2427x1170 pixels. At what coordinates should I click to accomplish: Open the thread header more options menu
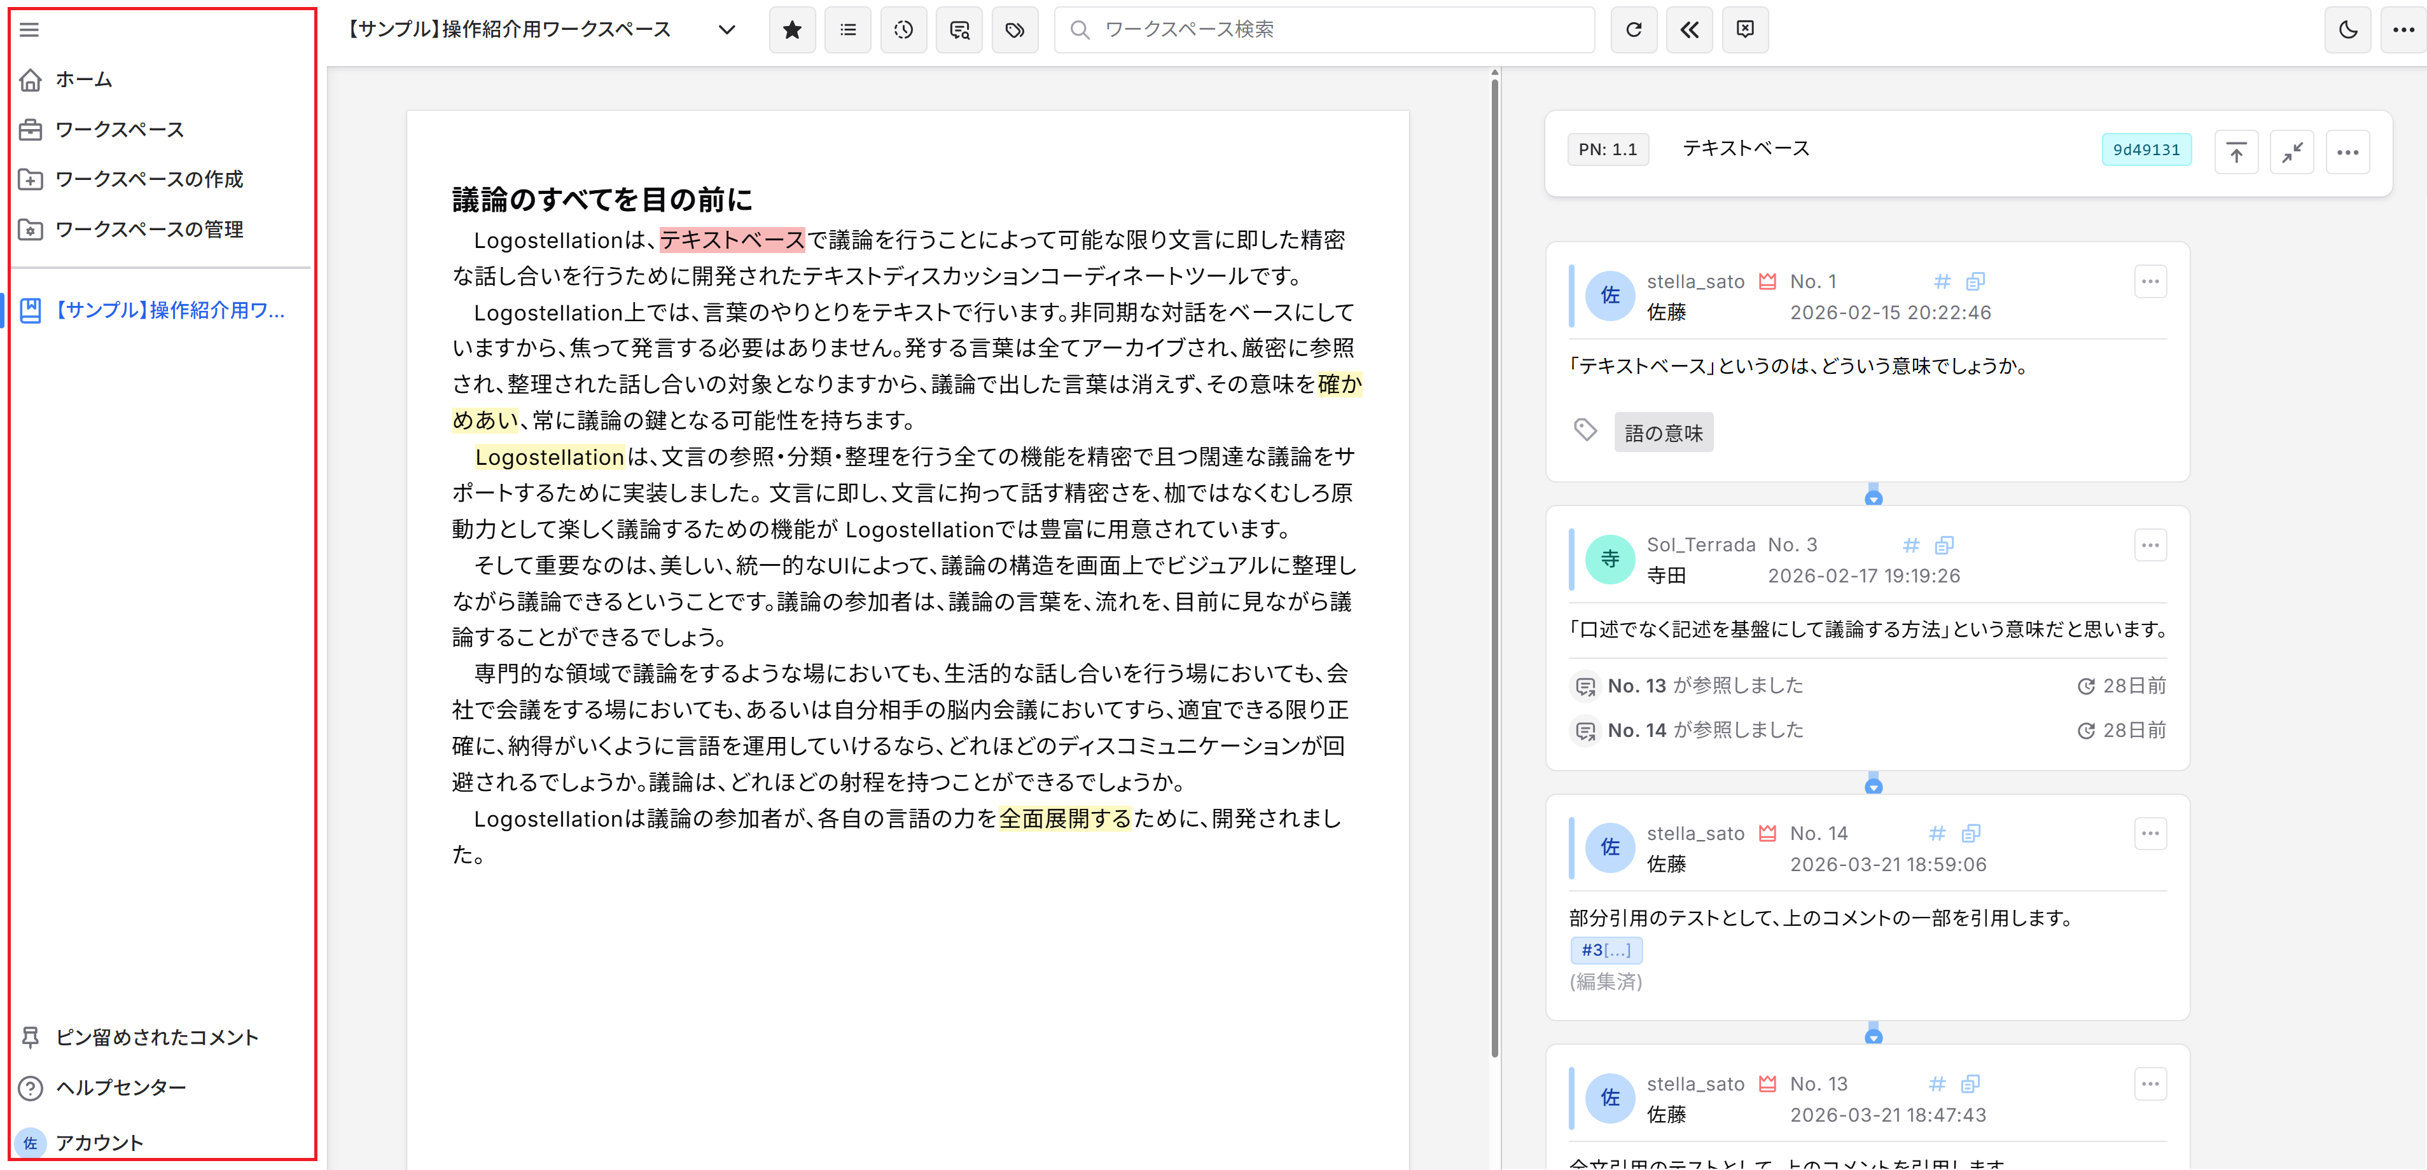click(2347, 152)
